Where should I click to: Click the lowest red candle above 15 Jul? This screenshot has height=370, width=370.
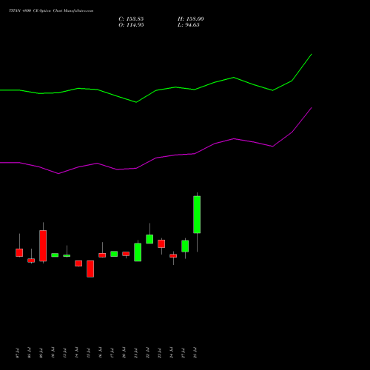click(x=90, y=269)
